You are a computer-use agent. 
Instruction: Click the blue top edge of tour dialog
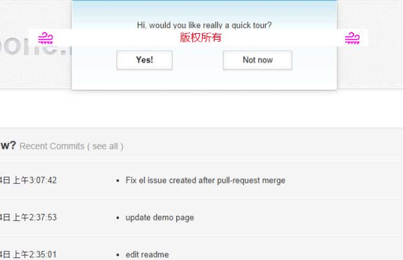click(204, 2)
